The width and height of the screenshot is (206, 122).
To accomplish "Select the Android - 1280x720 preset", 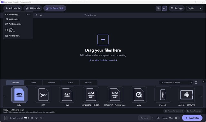I will point(187,95).
